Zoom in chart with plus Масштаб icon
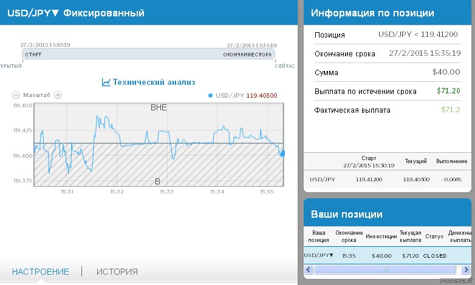The height and width of the screenshot is (285, 475). (58, 95)
